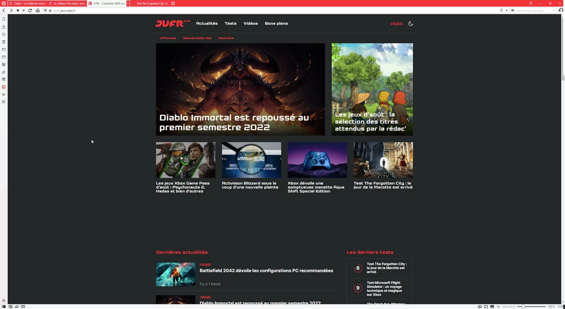Go back to the previous page
The width and height of the screenshot is (565, 309).
tap(4, 10)
